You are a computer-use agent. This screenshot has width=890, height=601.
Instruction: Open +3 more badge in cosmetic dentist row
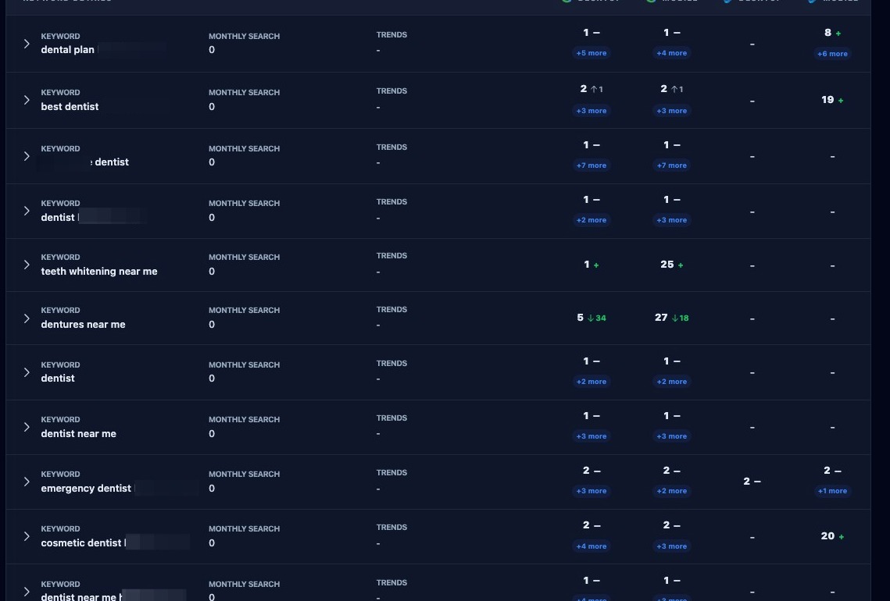click(671, 546)
